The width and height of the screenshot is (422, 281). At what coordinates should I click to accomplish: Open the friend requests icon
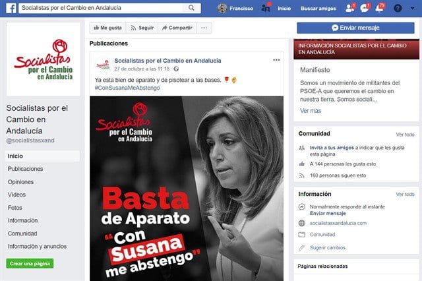350,8
